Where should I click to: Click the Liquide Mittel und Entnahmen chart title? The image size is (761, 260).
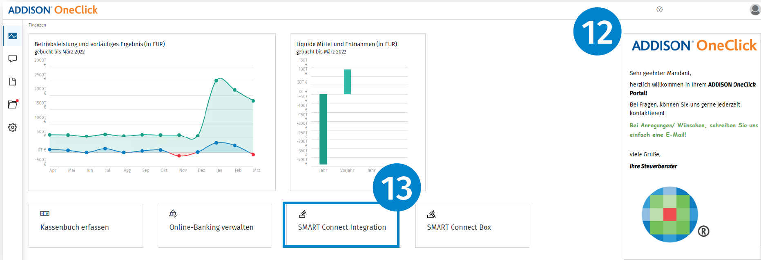tap(346, 44)
